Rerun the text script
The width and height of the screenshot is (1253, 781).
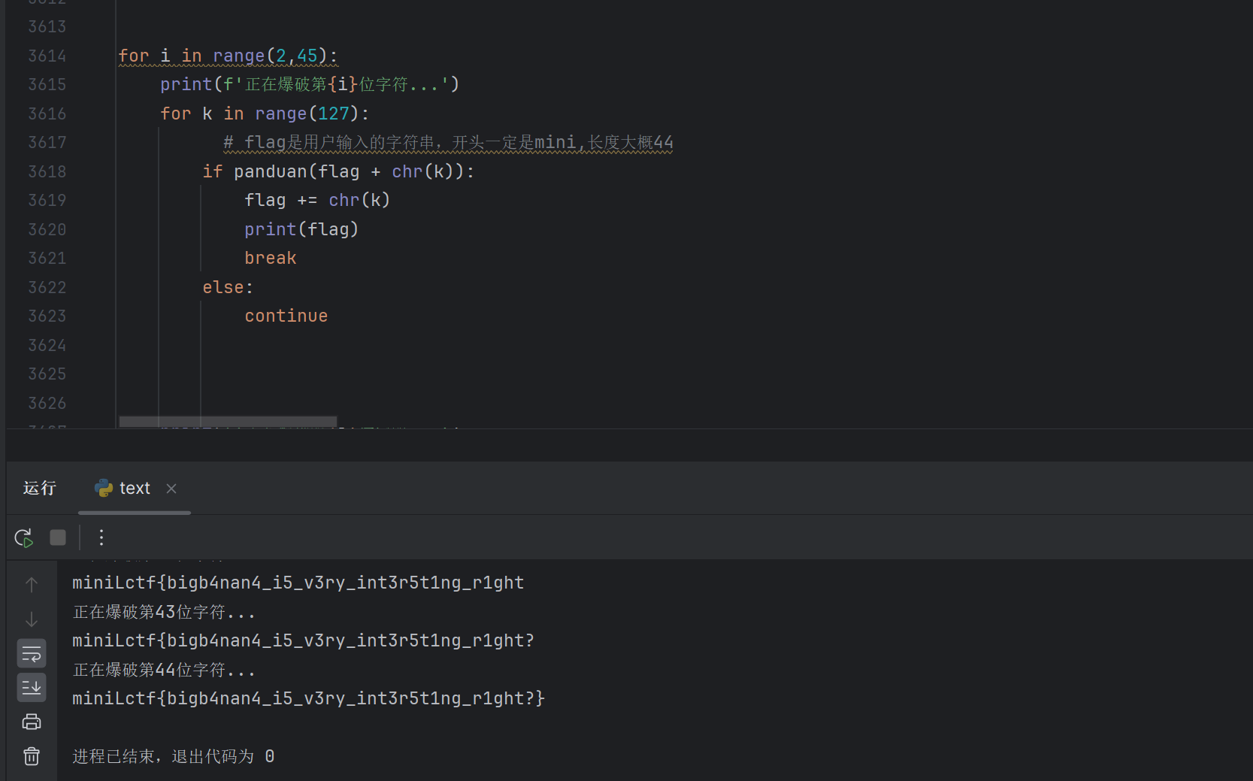pos(23,537)
